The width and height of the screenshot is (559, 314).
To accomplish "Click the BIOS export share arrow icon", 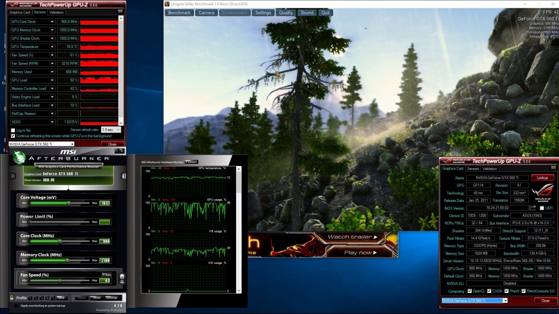I will (533, 208).
